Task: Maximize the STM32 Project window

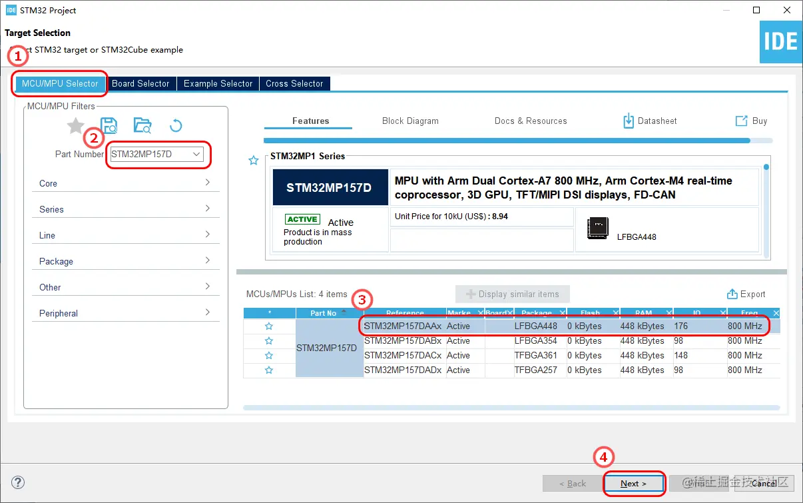Action: pyautogui.click(x=756, y=10)
